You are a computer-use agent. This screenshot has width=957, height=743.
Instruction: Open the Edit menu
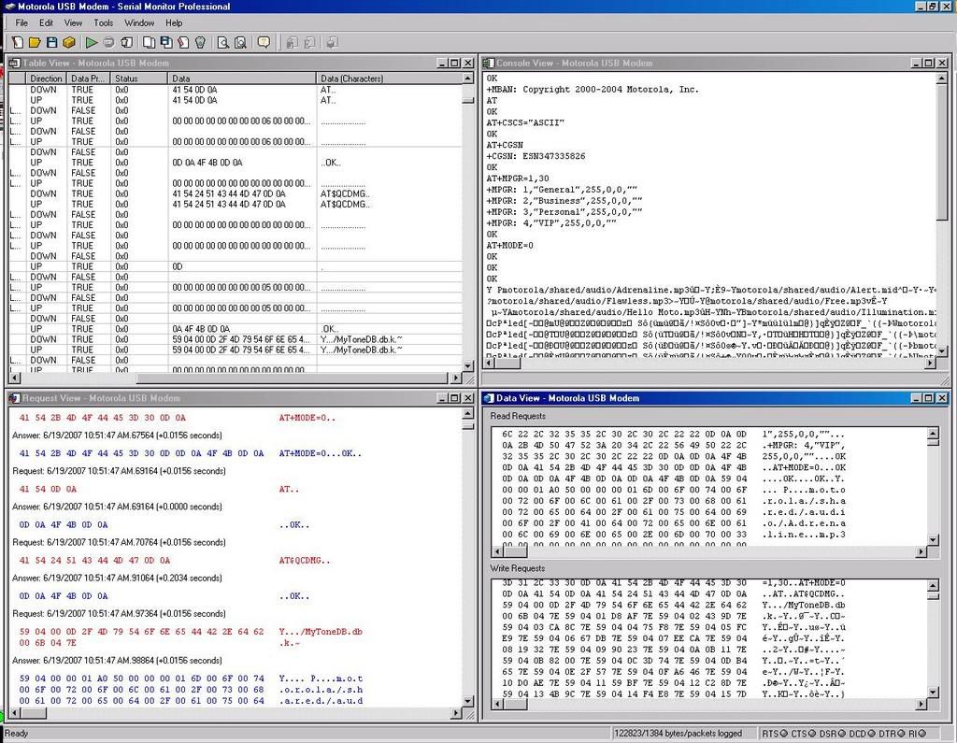[x=47, y=22]
